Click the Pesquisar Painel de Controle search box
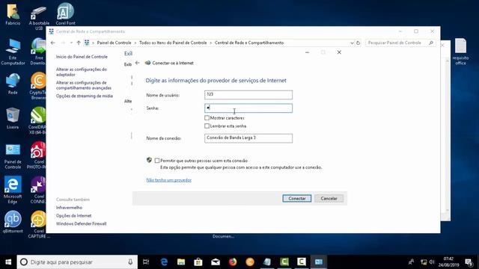 click(400, 43)
